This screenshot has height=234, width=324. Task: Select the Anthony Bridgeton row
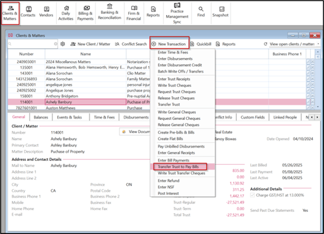click(x=157, y=96)
